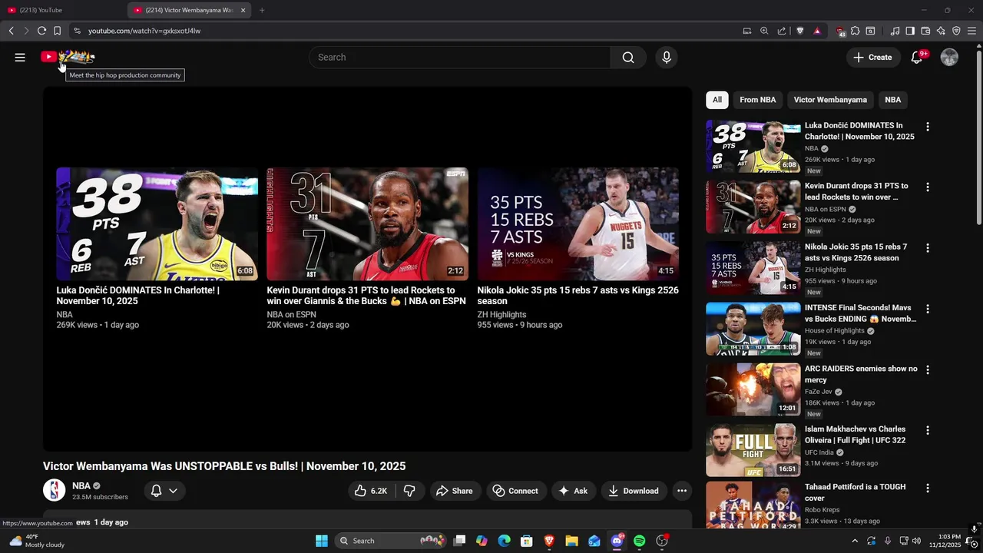Open the YouTube guide hamburger menu
Viewport: 983px width, 553px height.
point(20,57)
